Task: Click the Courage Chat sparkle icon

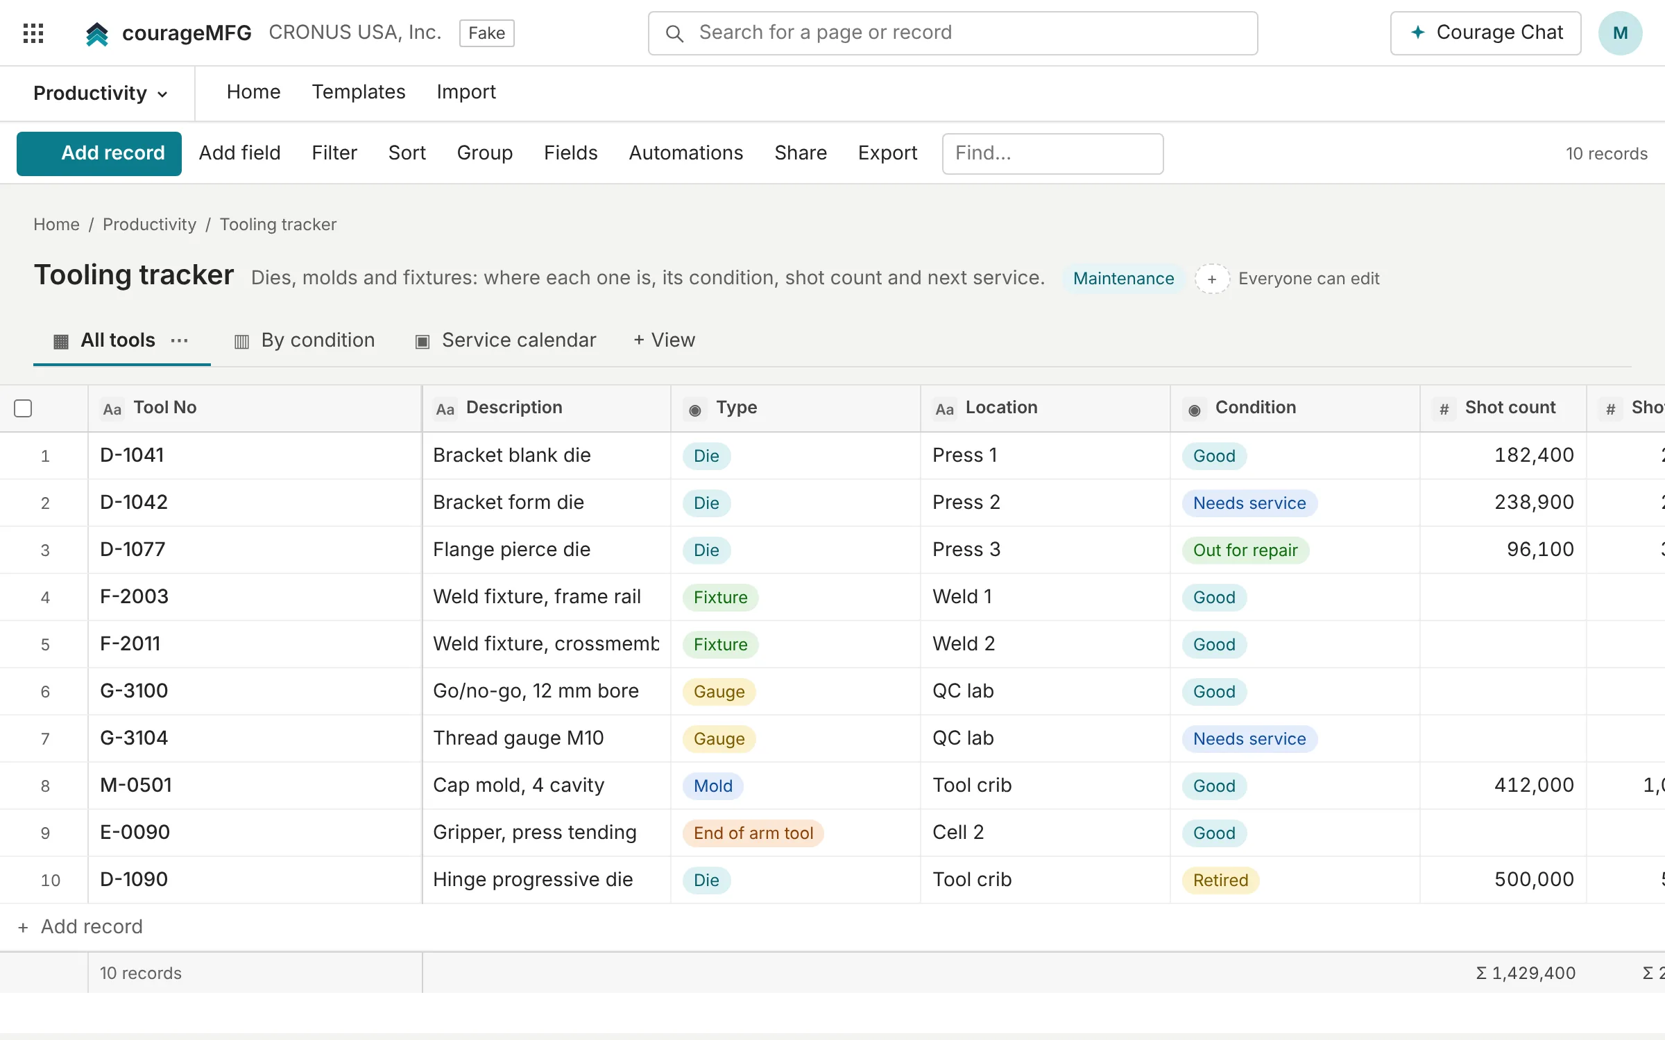Action: pos(1418,33)
